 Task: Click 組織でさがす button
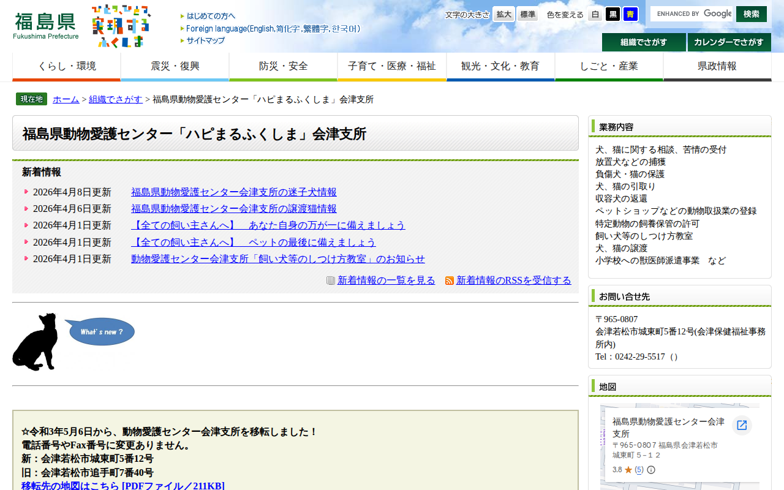click(644, 42)
